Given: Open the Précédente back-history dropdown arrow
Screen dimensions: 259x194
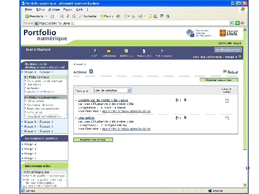Looking at the screenshot, I should click(x=46, y=16).
